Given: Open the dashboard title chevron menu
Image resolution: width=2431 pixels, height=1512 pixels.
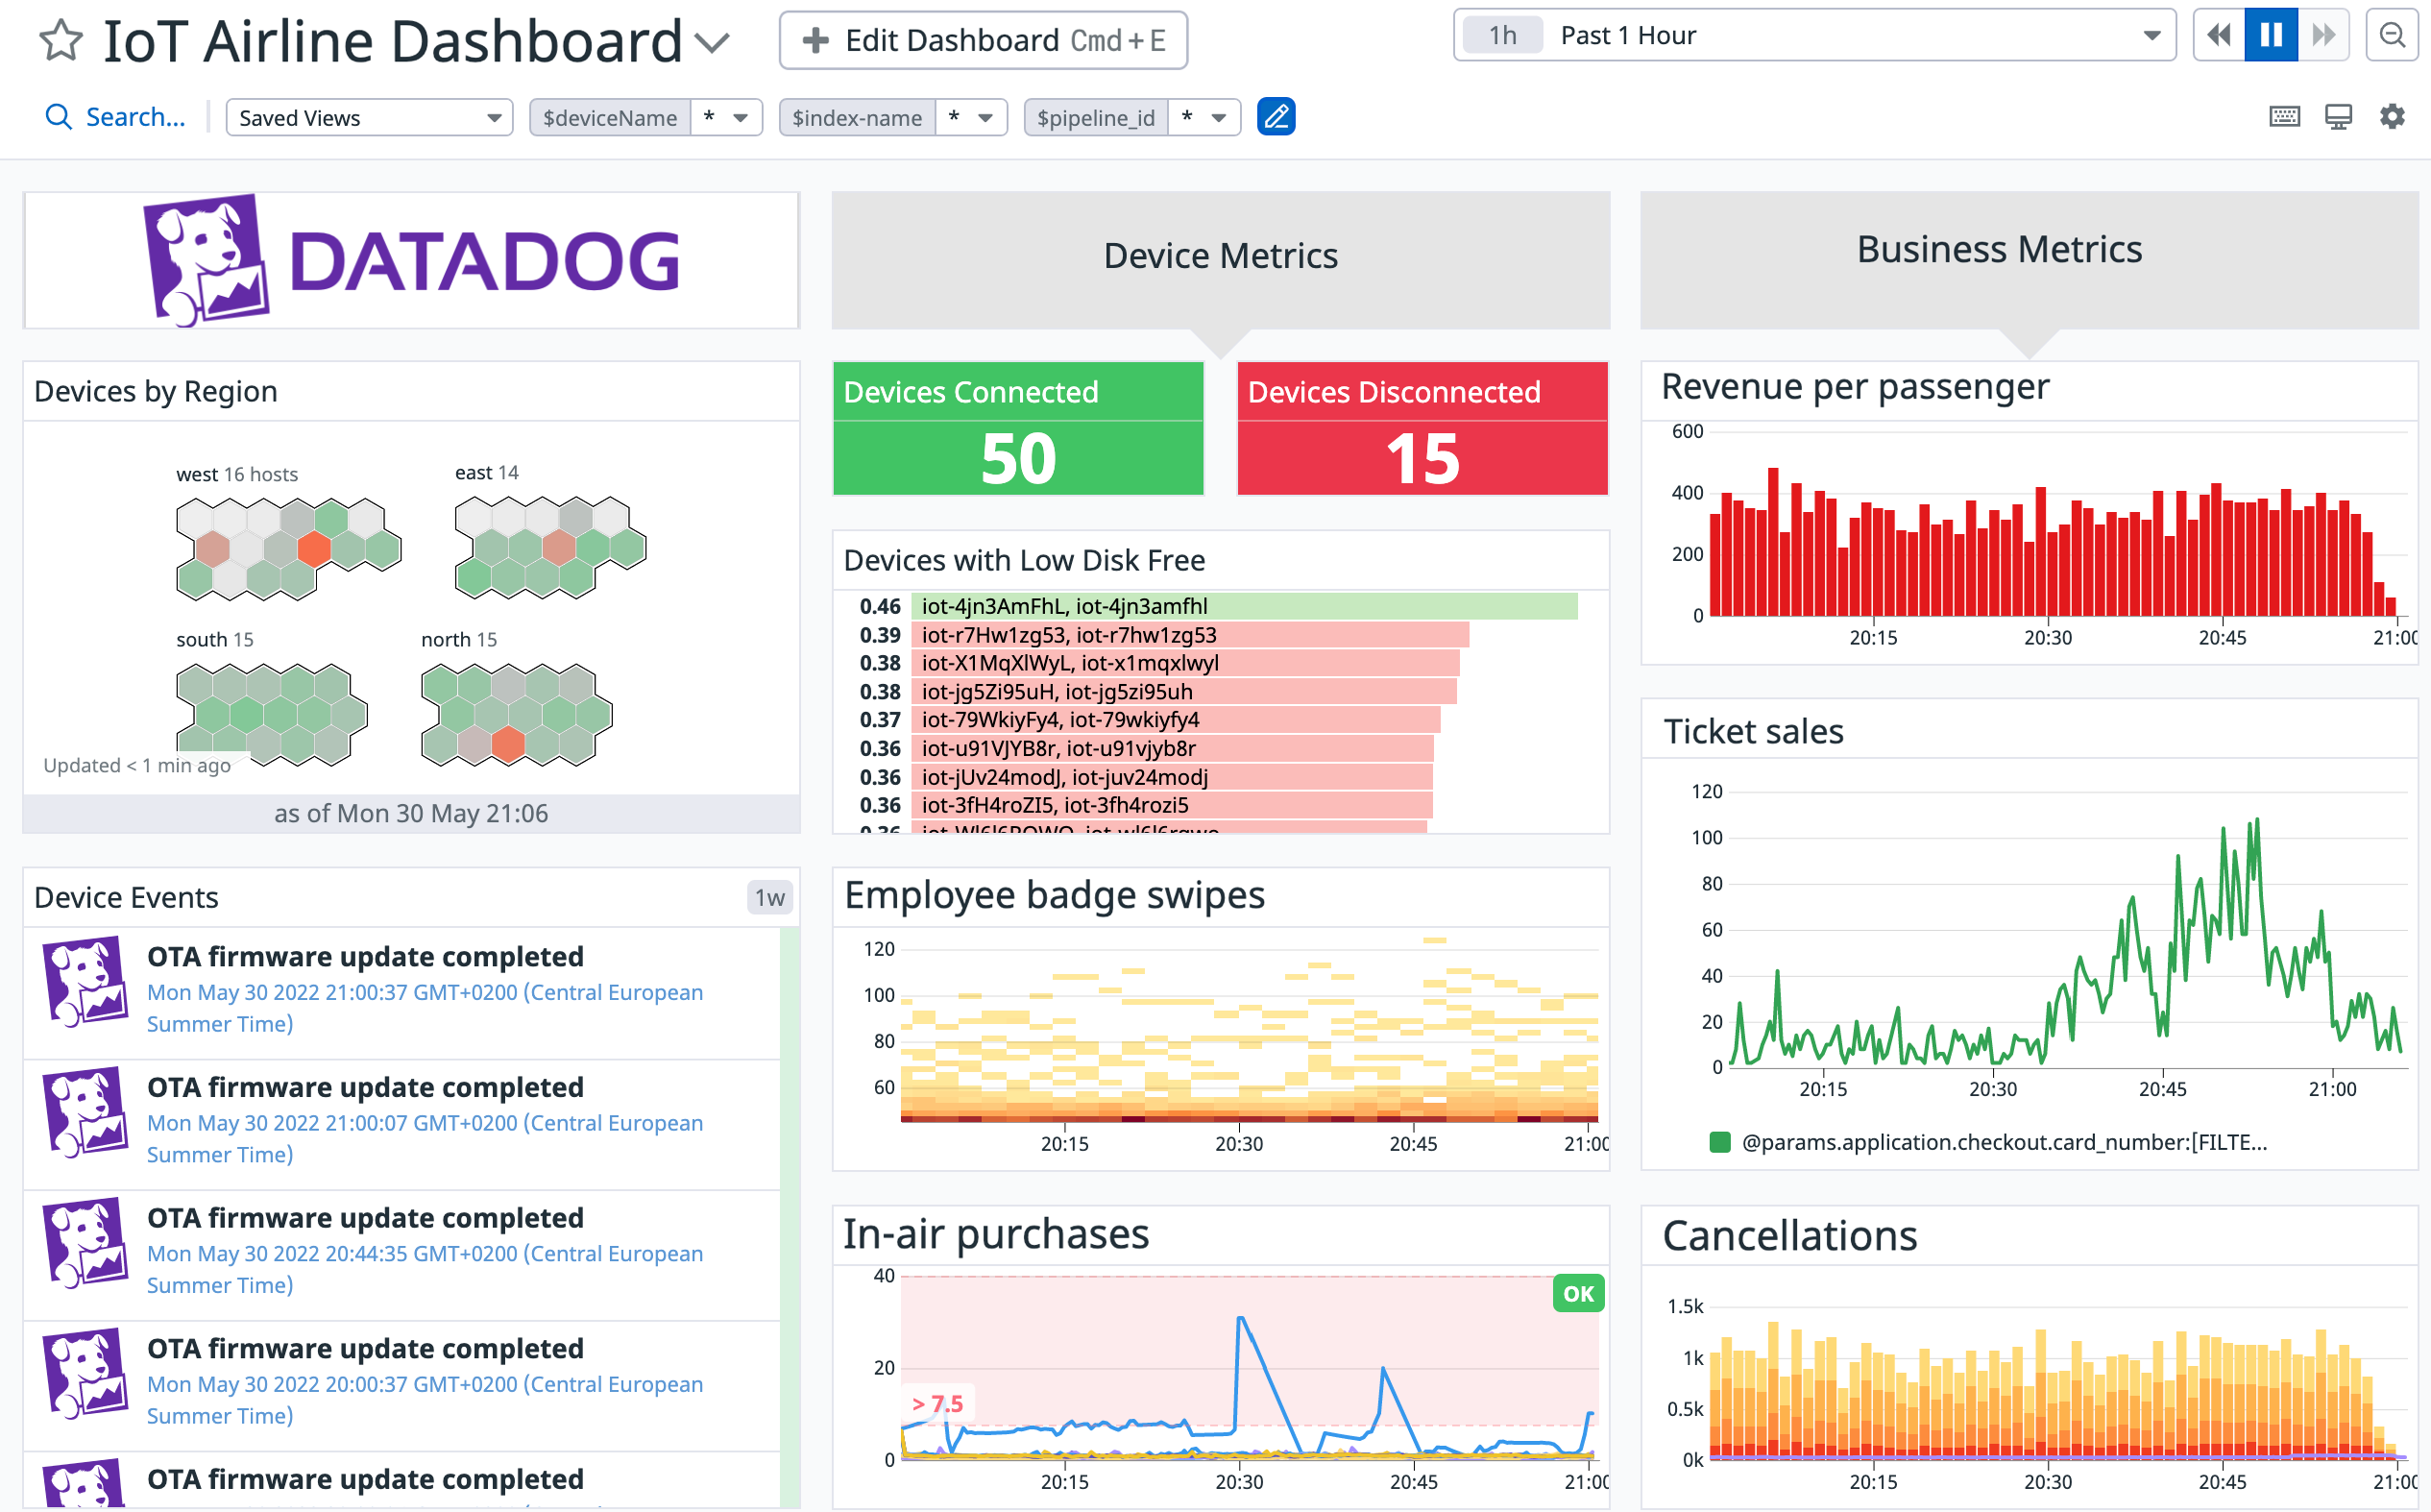Looking at the screenshot, I should pyautogui.click(x=712, y=44).
